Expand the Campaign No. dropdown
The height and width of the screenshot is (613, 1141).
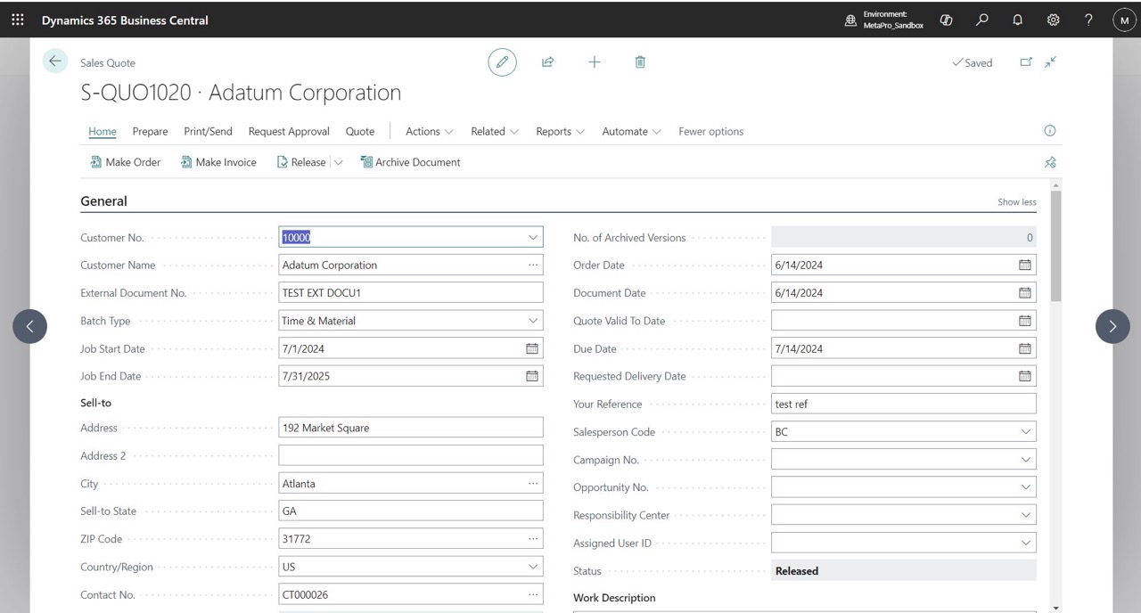[1025, 460]
